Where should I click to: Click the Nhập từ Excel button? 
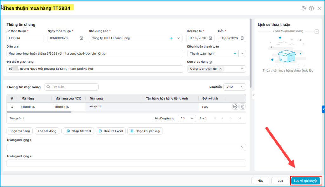79,131
